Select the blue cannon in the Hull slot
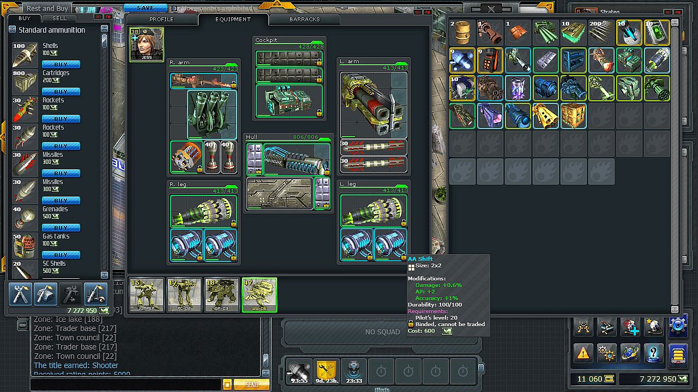Viewport: 698px width, 392px height. 297,158
